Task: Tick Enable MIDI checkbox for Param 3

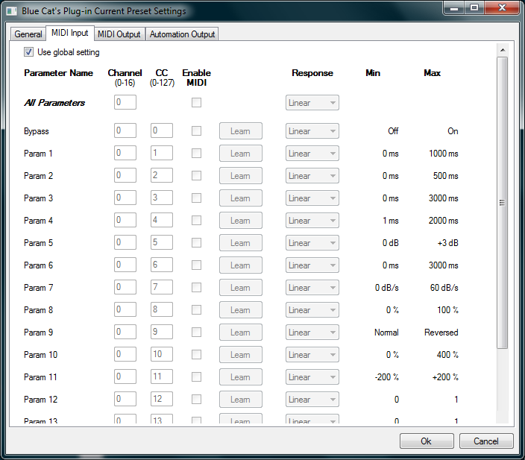Action: click(197, 198)
